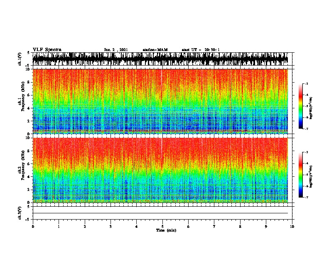
Task: Click the '-3' label on ch.2 color bar
Action: (x=307, y=152)
